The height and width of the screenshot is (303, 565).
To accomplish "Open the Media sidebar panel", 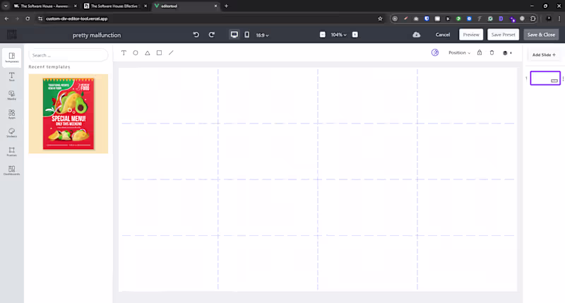I will [11, 95].
